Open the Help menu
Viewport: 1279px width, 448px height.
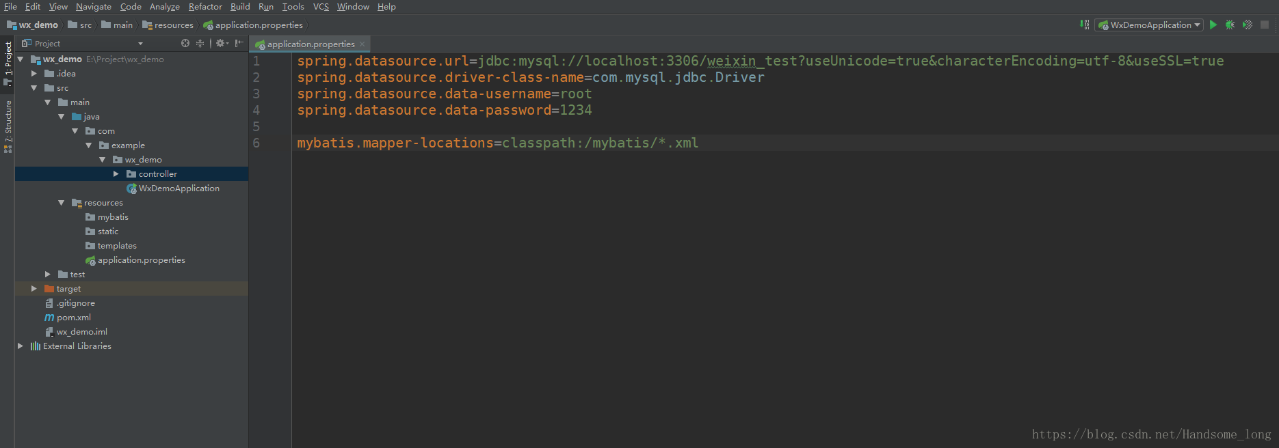386,7
